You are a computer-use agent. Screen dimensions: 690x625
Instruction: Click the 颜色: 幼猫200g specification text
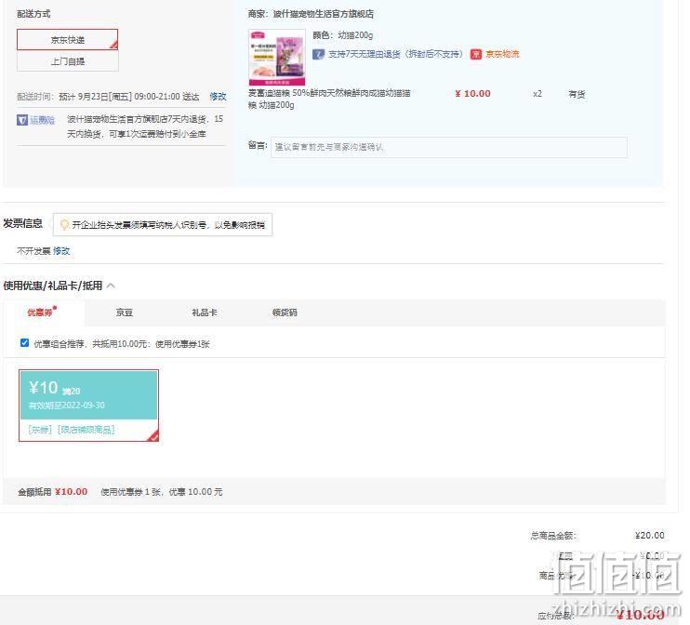(343, 35)
